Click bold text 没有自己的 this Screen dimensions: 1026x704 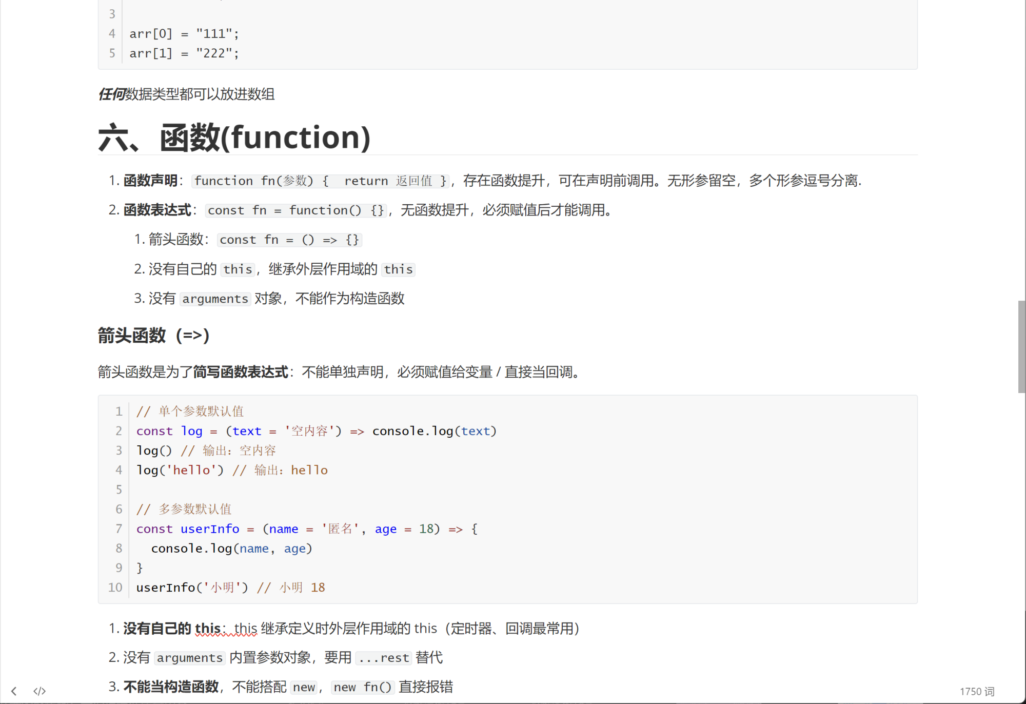tap(172, 629)
